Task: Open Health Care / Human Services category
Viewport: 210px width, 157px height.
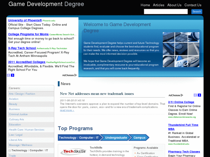Action: [x=27, y=130]
